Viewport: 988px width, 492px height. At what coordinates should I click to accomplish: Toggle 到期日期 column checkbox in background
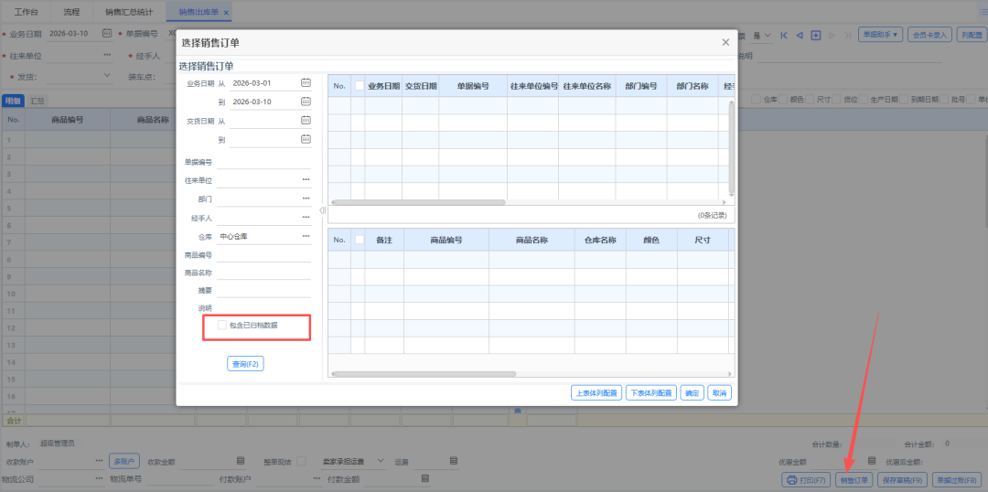click(x=904, y=99)
